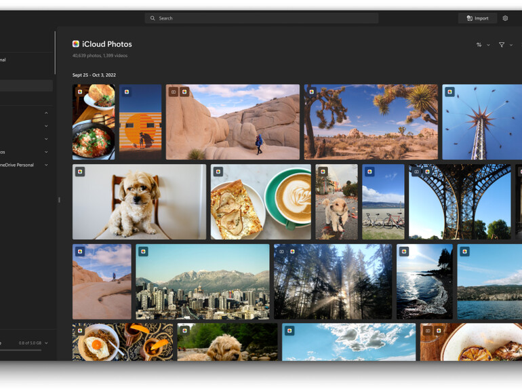Click media type icon on large desert boulder photo
The image size is (522, 392).
174,92
